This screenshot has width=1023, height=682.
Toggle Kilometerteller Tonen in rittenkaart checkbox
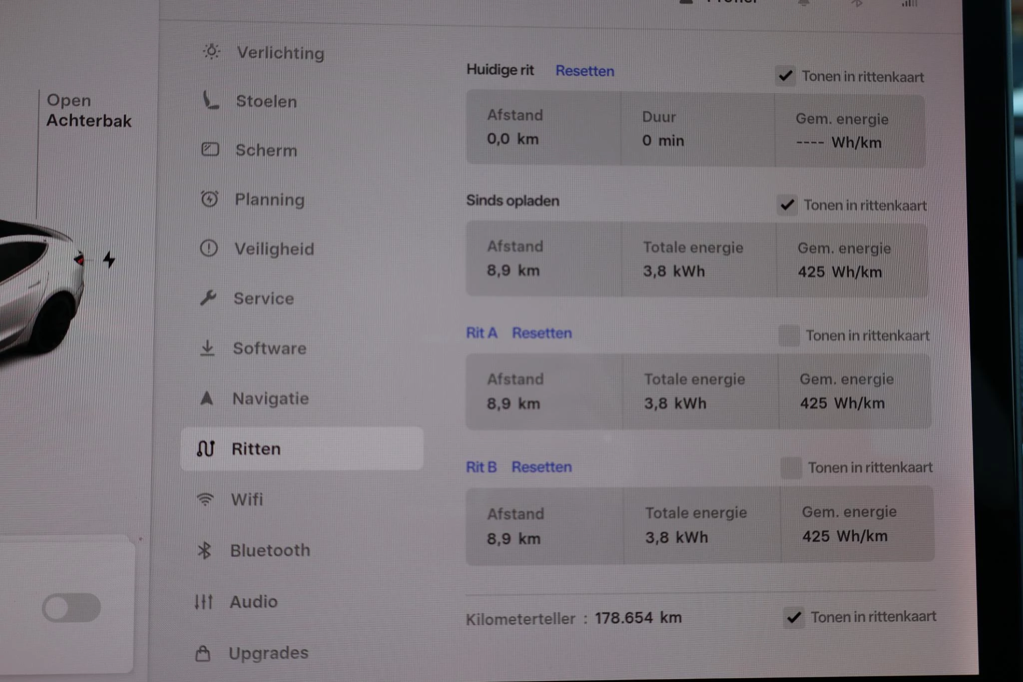794,618
